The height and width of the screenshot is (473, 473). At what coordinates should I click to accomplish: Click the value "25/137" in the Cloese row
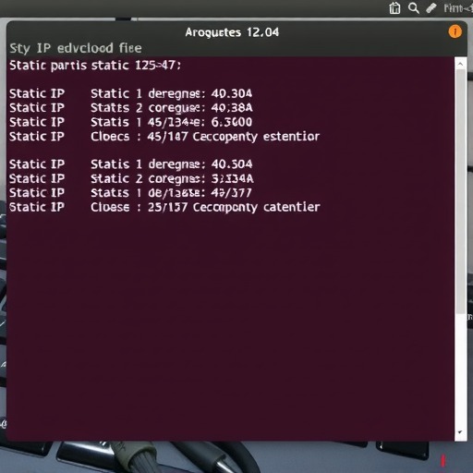tap(167, 207)
